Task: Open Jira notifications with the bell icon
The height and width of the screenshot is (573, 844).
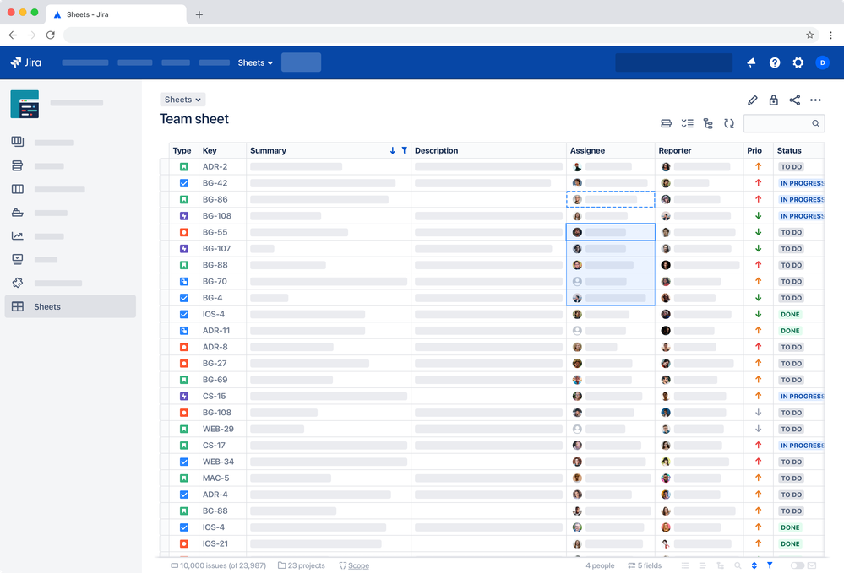Action: pyautogui.click(x=751, y=62)
